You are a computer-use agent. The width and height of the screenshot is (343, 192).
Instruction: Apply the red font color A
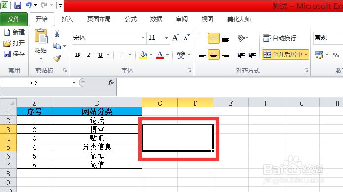pyautogui.click(x=160, y=55)
